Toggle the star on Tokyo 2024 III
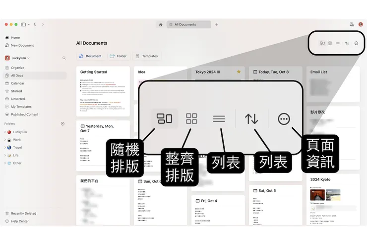The image size is (367, 245). pyautogui.click(x=239, y=72)
